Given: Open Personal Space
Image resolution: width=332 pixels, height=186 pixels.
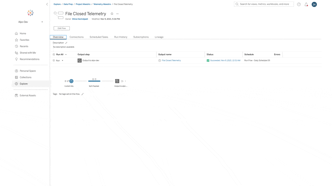Looking at the screenshot, I should [28, 71].
